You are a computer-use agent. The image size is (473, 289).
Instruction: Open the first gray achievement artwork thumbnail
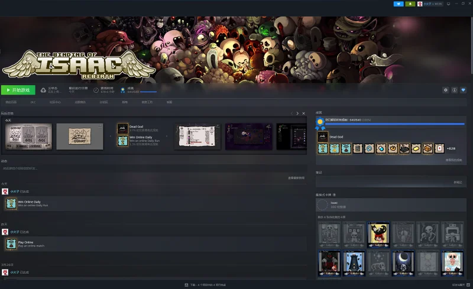[x=28, y=136]
